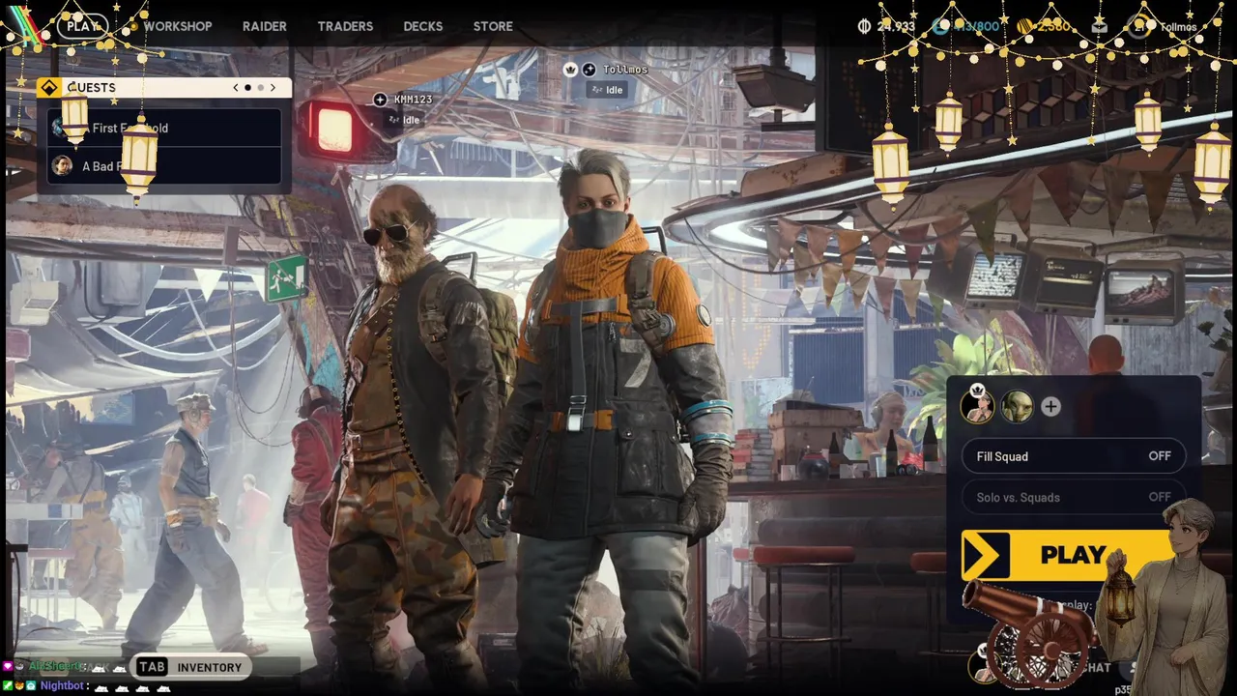Click the Nightbot chat username
1237x696 pixels.
pyautogui.click(x=64, y=685)
